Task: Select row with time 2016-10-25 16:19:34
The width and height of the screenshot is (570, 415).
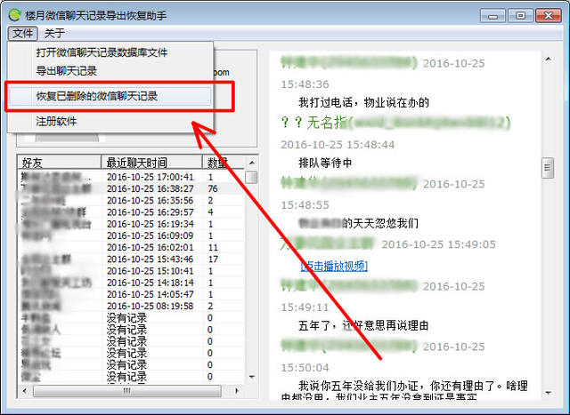Action: pos(131,224)
